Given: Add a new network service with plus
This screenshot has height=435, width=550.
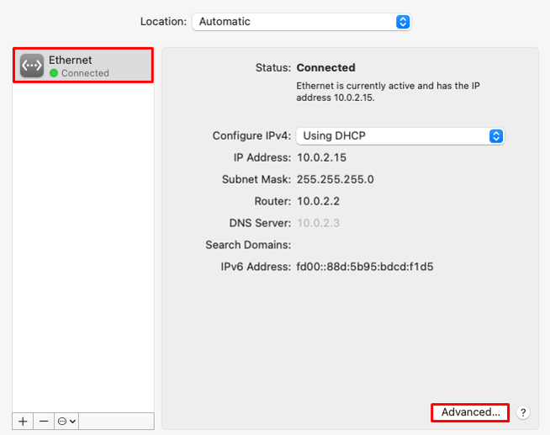Looking at the screenshot, I should (x=23, y=421).
